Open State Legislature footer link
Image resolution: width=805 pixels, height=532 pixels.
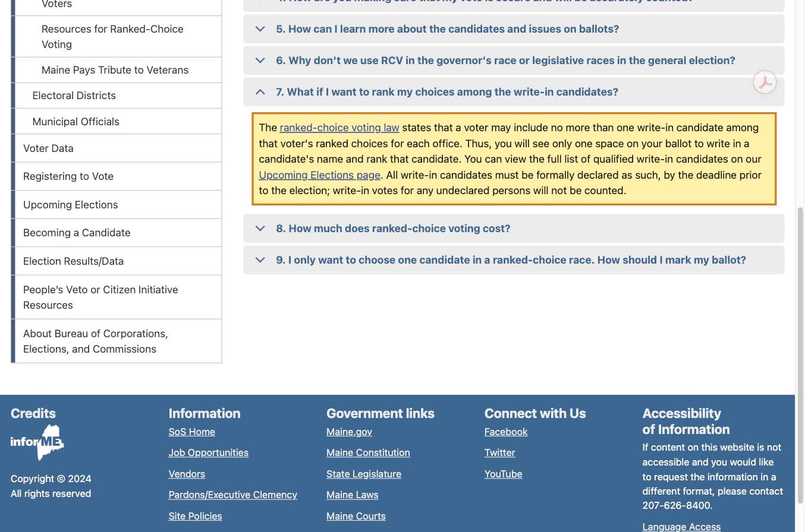click(x=364, y=474)
